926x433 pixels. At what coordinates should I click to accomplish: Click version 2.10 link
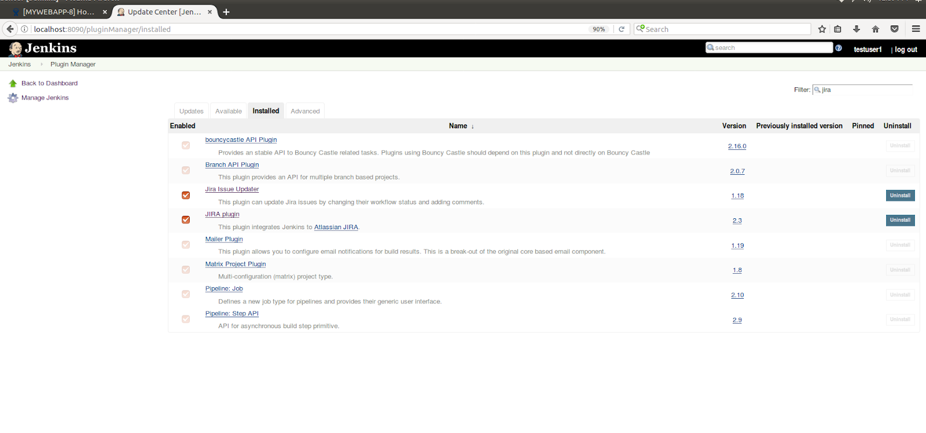[x=737, y=295]
